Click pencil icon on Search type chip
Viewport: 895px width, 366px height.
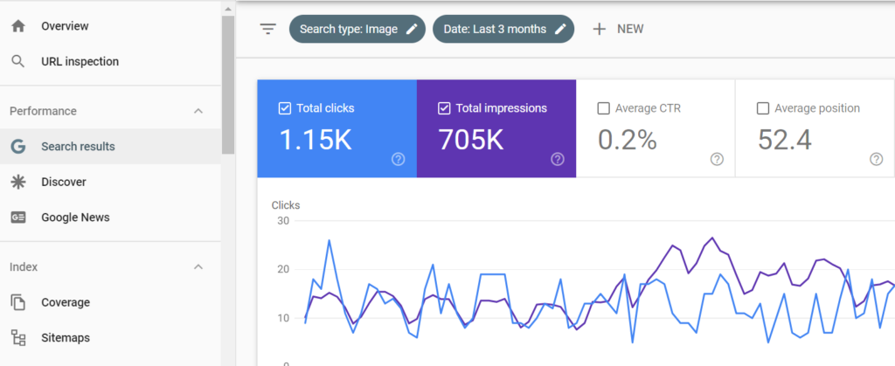pyautogui.click(x=412, y=29)
